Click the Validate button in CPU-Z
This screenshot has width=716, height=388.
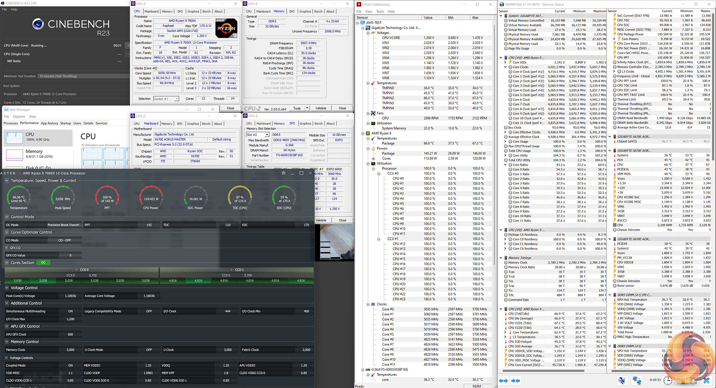[x=321, y=108]
